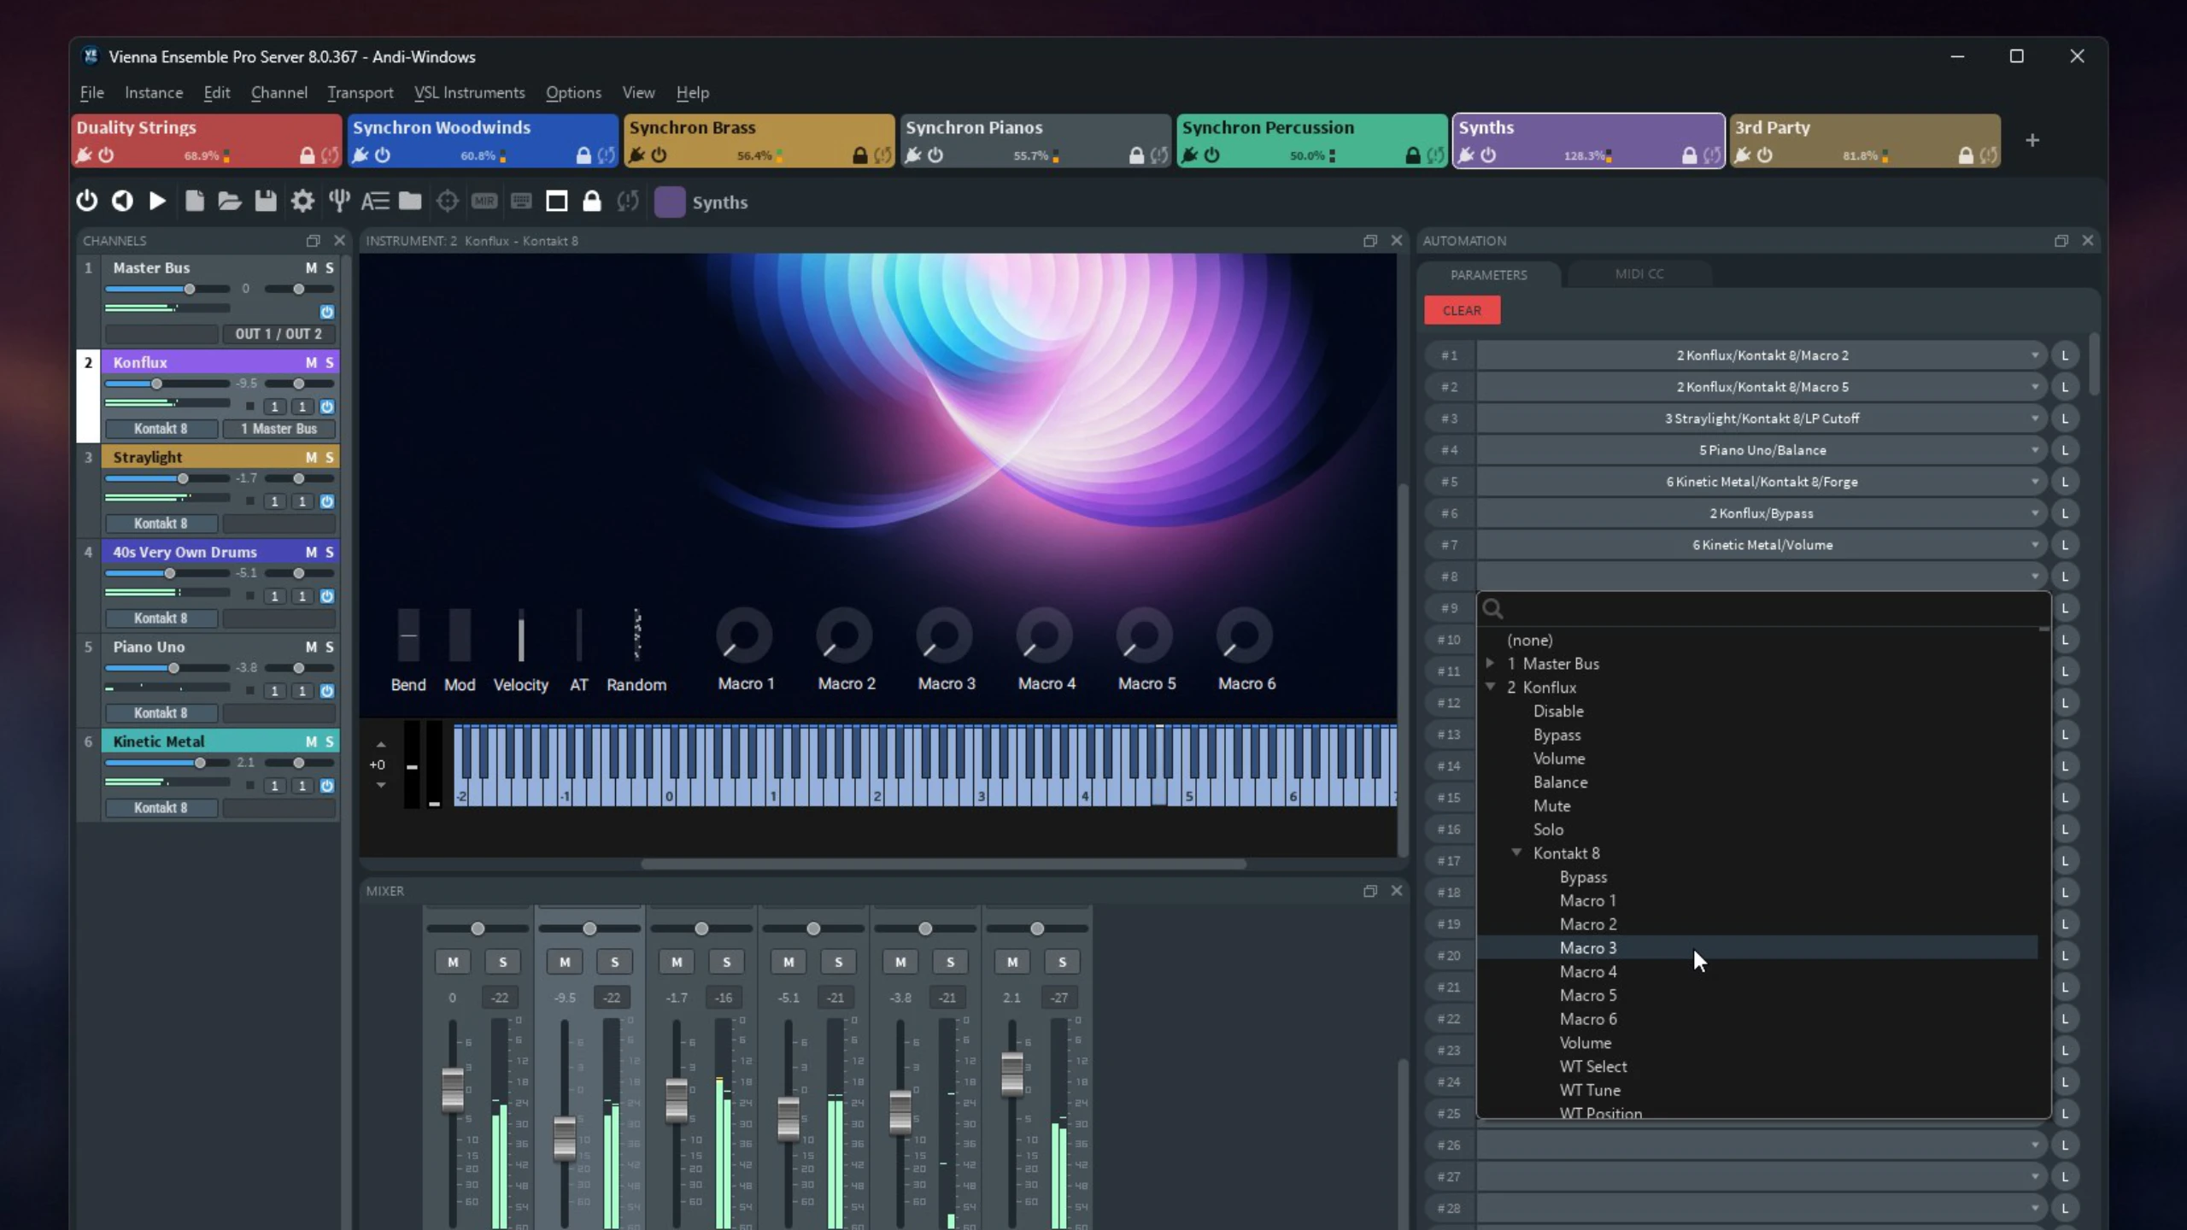The width and height of the screenshot is (2187, 1230).
Task: Switch to the MIDI CC tab
Action: click(1639, 274)
